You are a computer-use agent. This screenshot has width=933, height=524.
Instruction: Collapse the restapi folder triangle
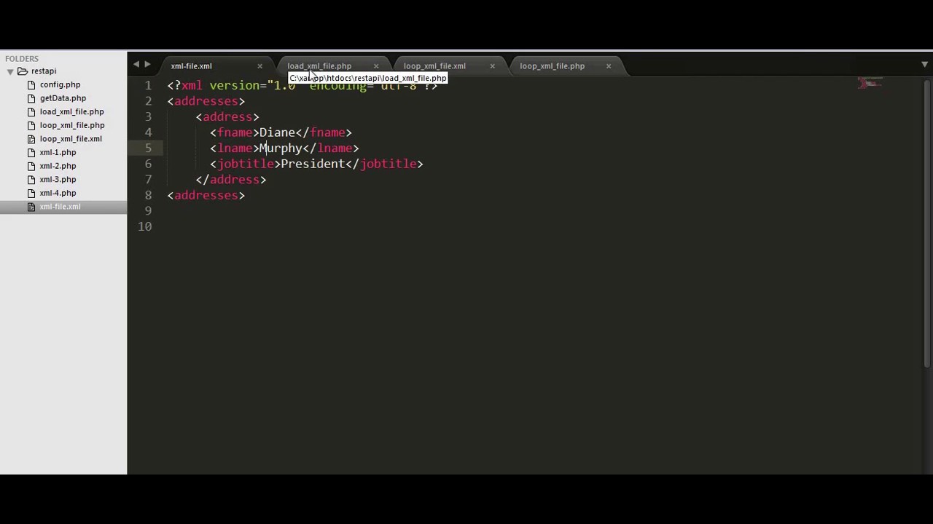coord(10,71)
